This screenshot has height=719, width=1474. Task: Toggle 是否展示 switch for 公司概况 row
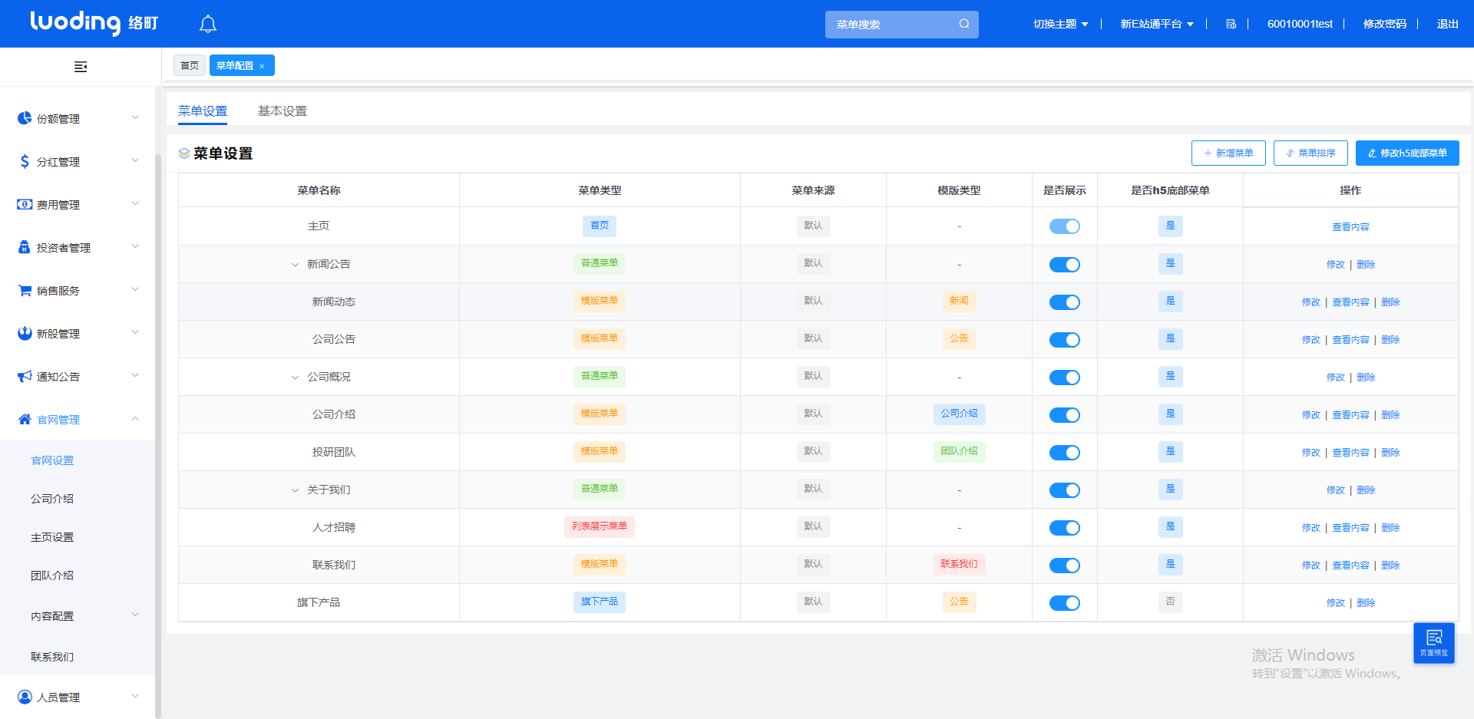1064,377
